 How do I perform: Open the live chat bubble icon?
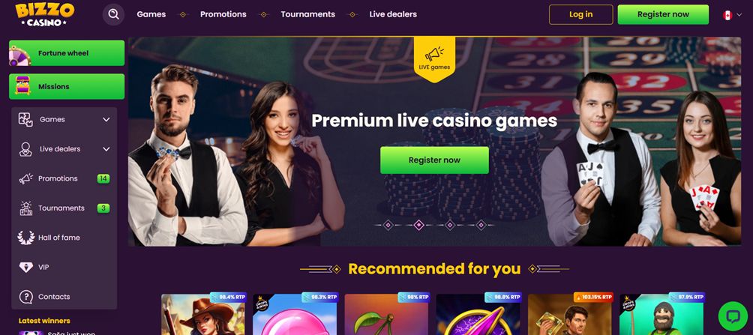tap(733, 316)
